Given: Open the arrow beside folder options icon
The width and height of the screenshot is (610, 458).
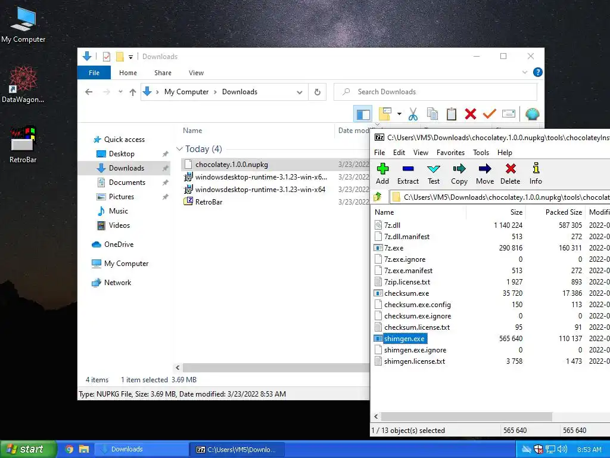Looking at the screenshot, I should pyautogui.click(x=399, y=114).
